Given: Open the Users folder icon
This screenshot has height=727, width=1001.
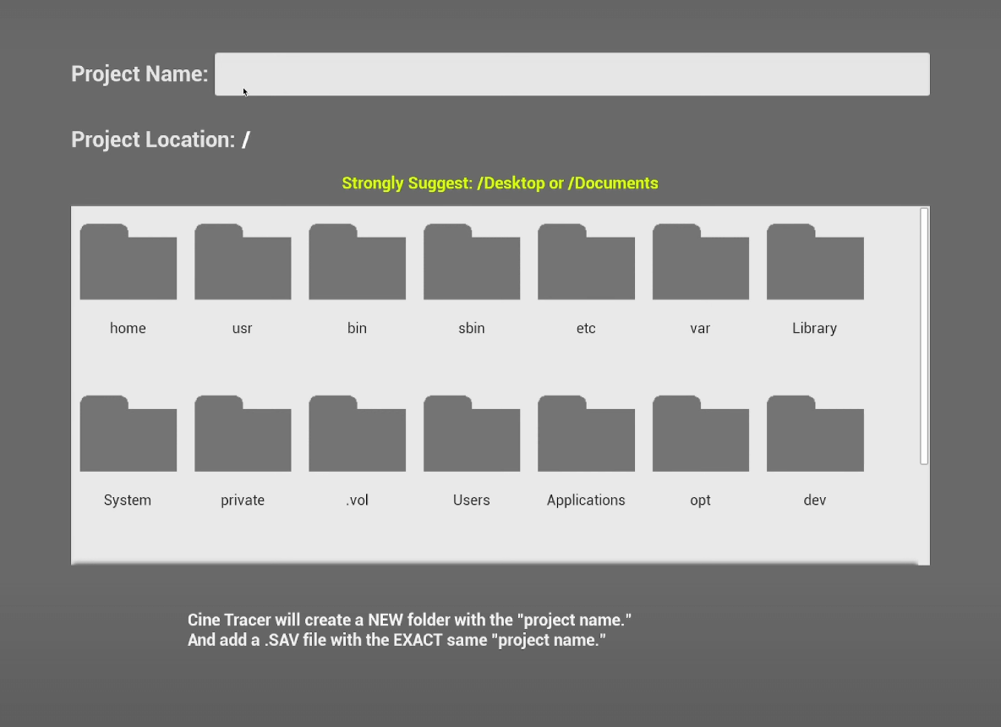Looking at the screenshot, I should pyautogui.click(x=472, y=434).
